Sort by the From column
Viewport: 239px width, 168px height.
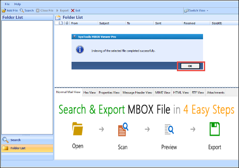point(84,23)
